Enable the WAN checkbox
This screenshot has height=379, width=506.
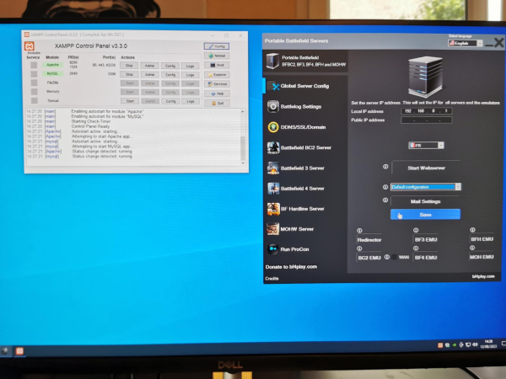(394, 257)
